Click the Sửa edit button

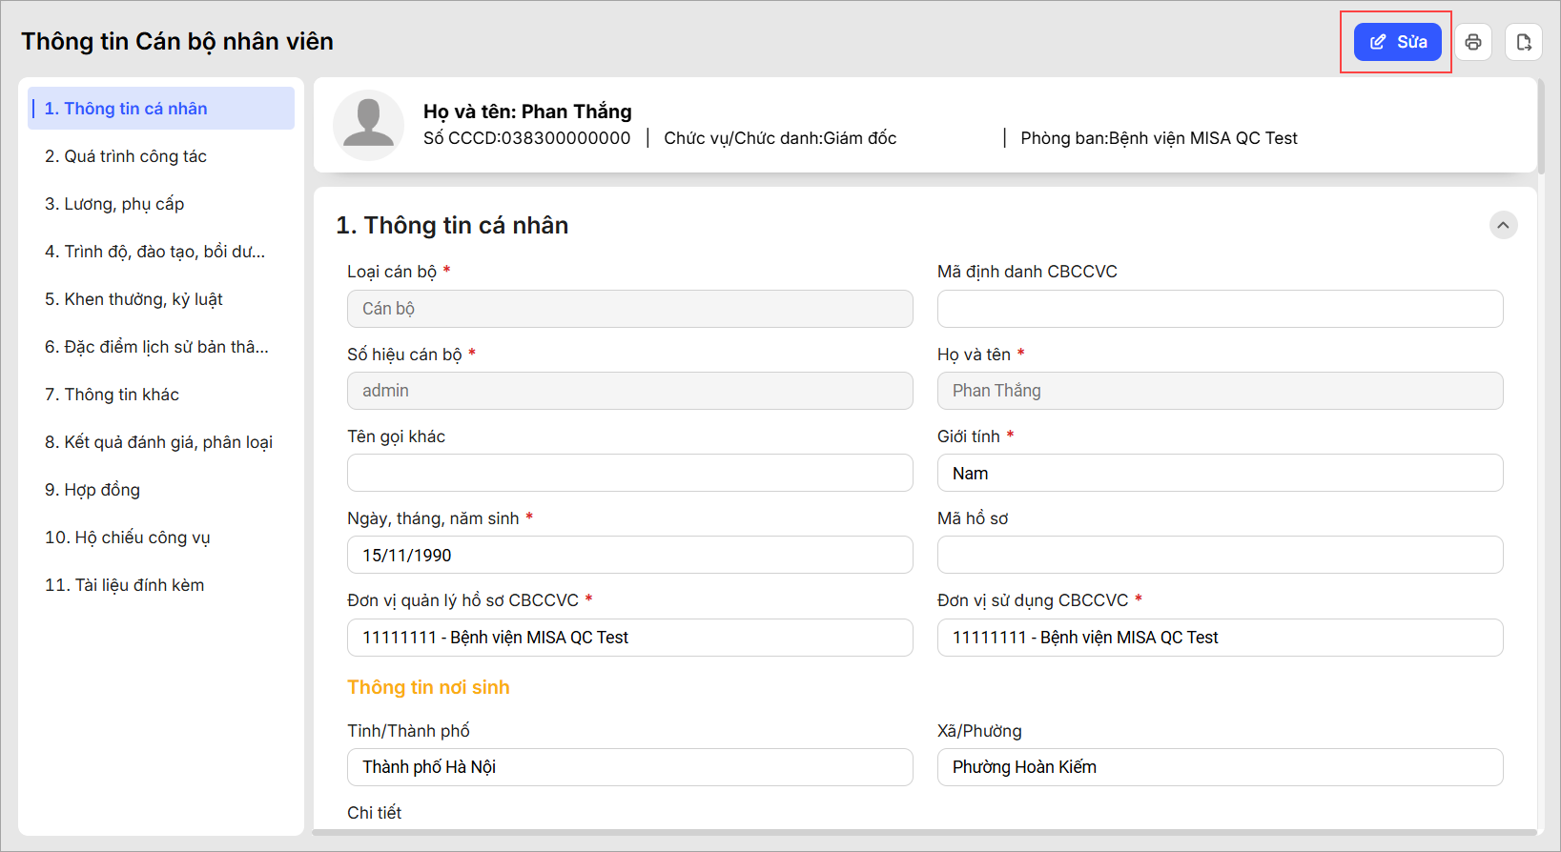[1397, 42]
